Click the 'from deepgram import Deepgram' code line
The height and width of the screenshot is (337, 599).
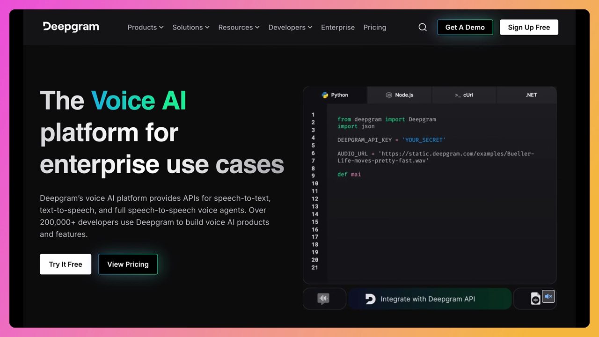387,119
